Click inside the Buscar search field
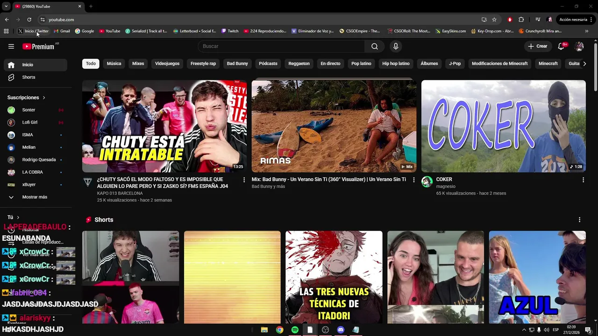Viewport: 598px width, 336px height. tap(281, 46)
